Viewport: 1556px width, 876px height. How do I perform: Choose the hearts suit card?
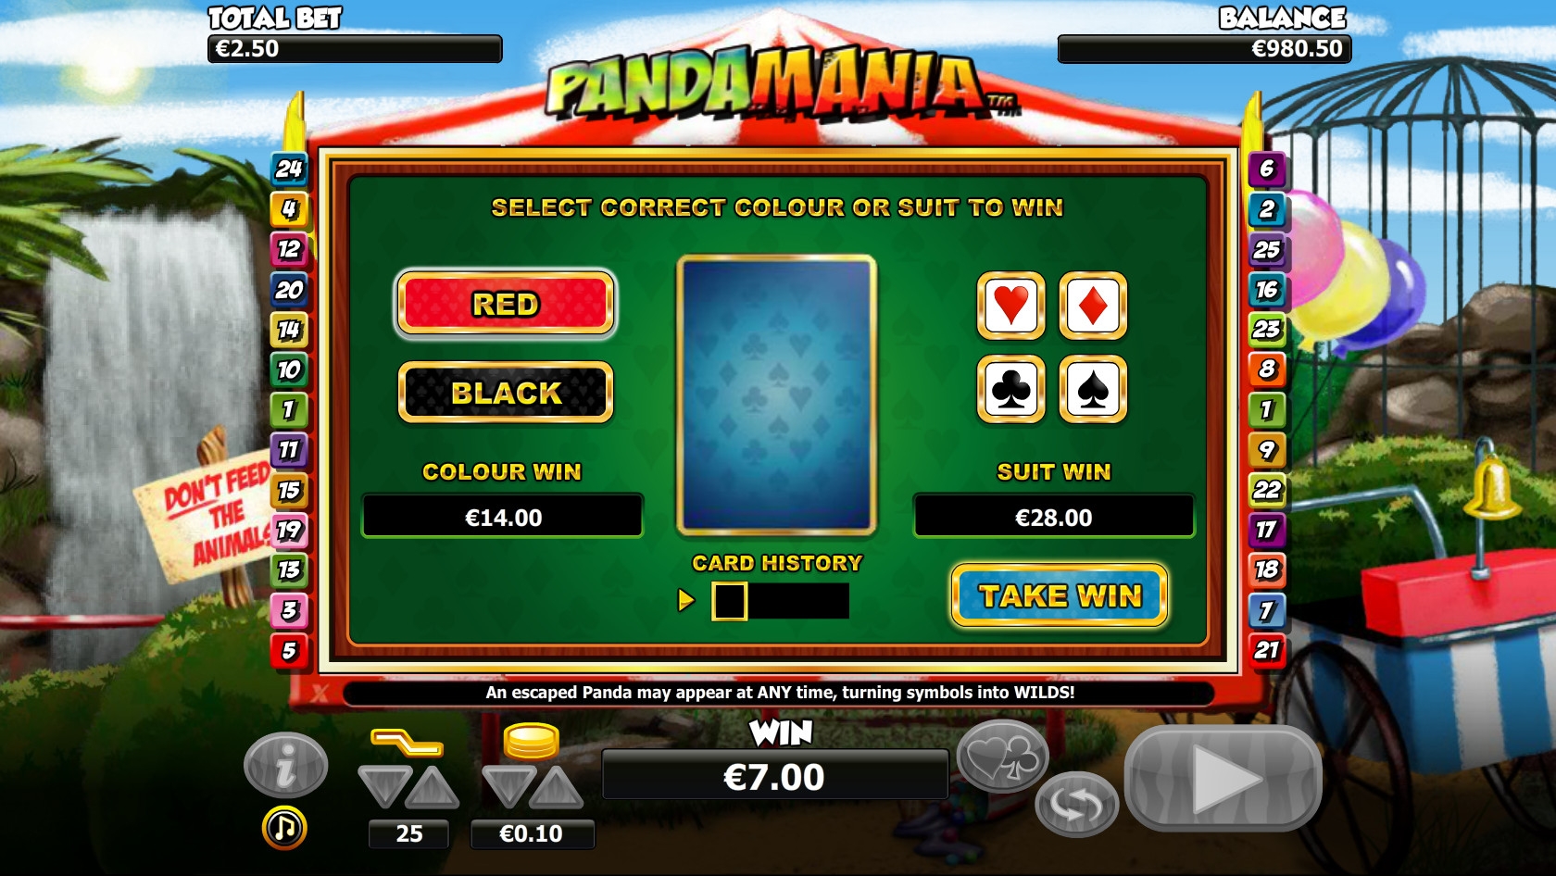click(1010, 306)
